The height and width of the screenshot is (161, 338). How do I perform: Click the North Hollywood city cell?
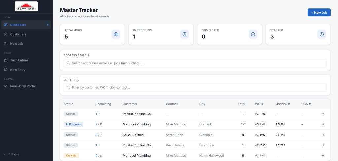pos(212,155)
